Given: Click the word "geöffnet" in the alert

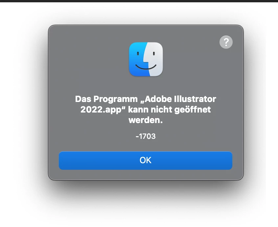Looking at the screenshot, I should pyautogui.click(x=193, y=110).
